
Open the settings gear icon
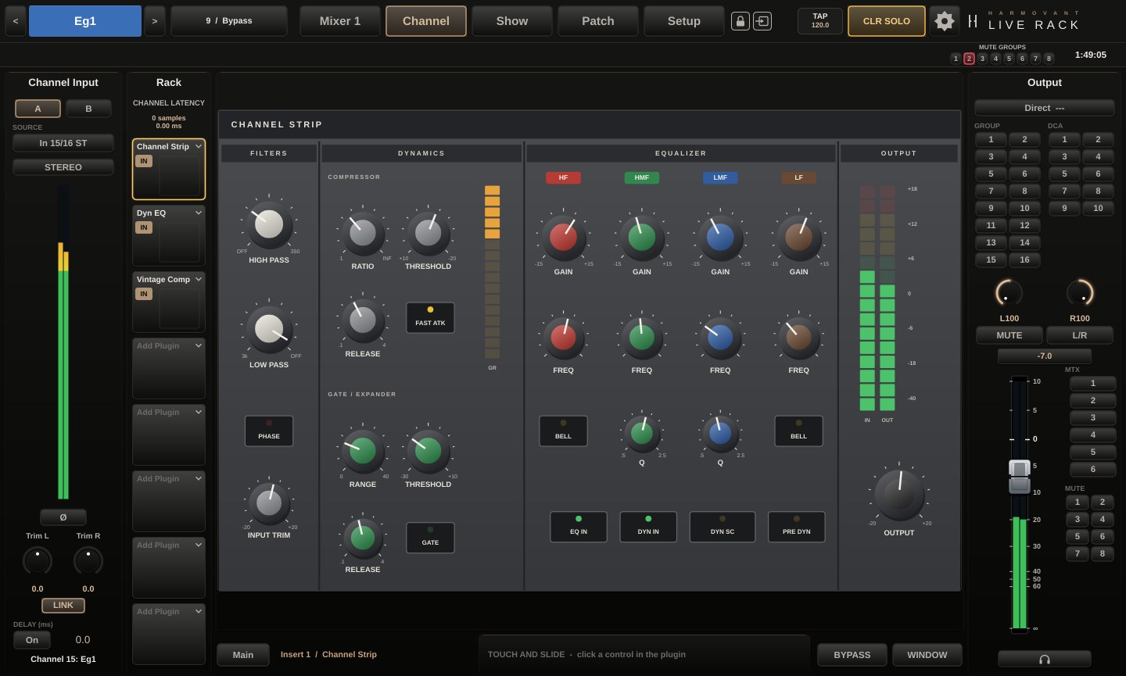[x=944, y=21]
